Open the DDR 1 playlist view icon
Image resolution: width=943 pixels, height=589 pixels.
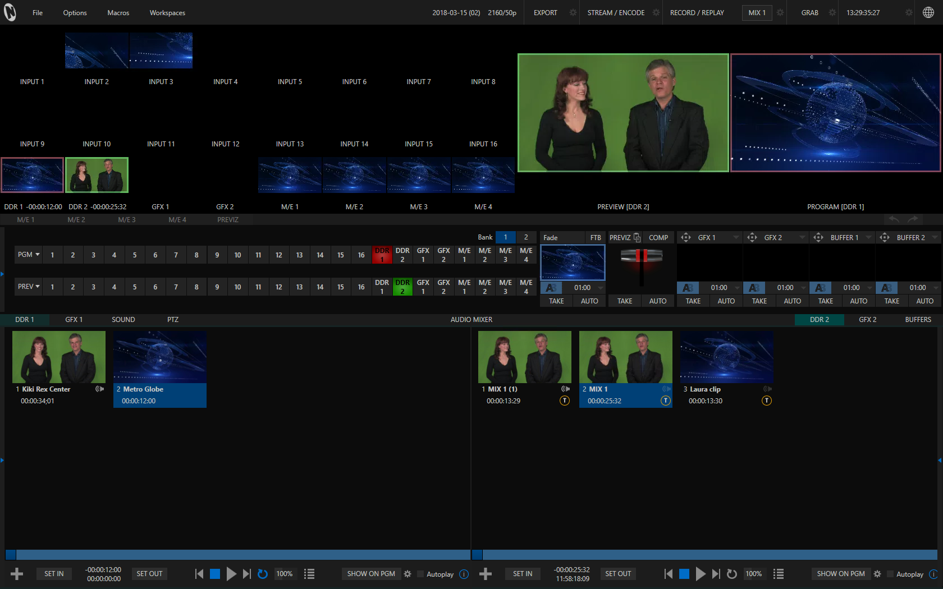point(309,573)
